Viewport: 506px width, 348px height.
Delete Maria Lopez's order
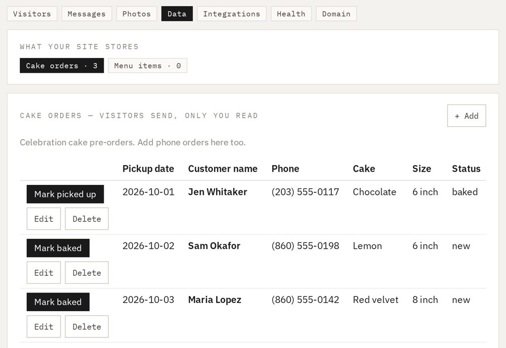87,327
